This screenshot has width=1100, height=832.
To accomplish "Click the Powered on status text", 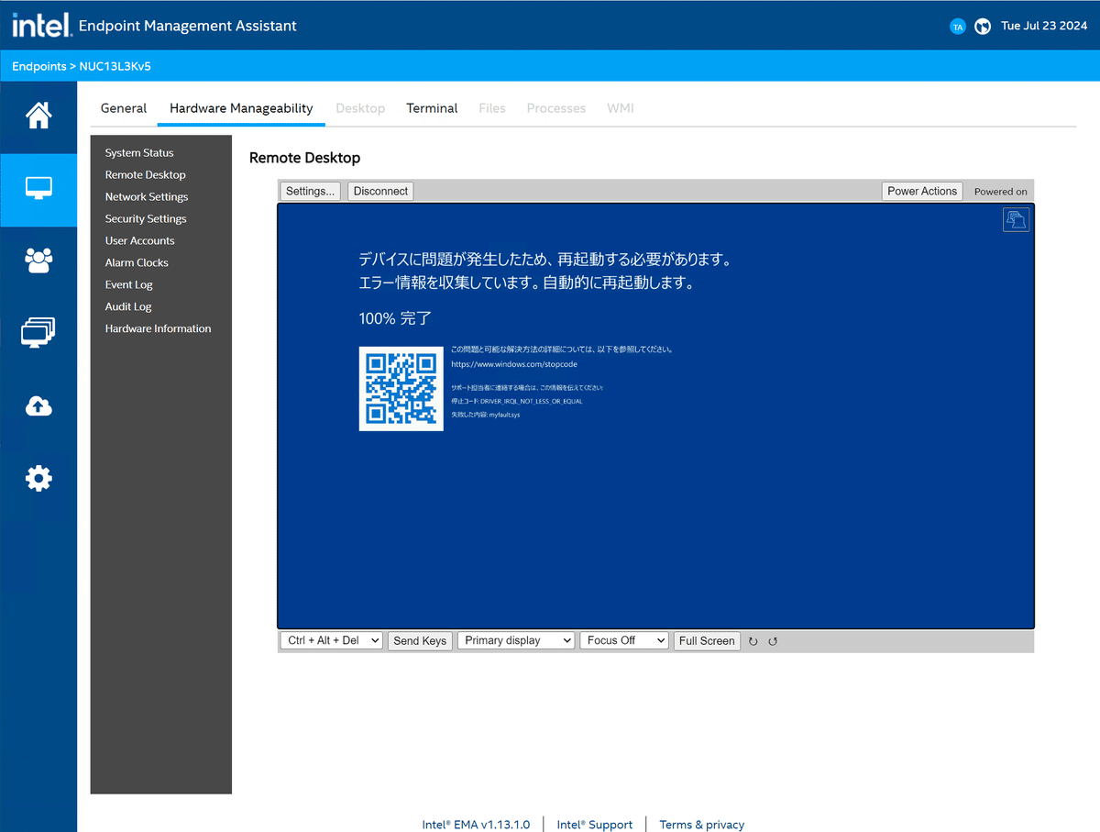I will 1001,192.
